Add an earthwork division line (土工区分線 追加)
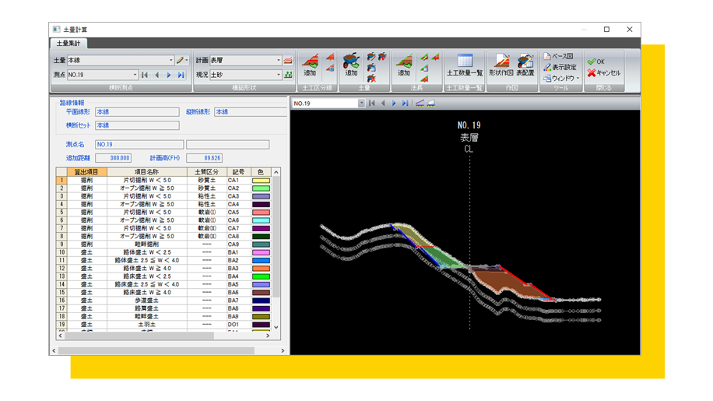The width and height of the screenshot is (713, 401). pos(310,64)
